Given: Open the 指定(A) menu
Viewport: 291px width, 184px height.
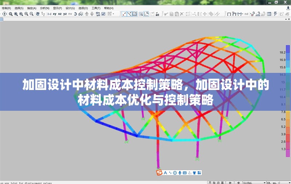Looking at the screenshot, I should tap(32, 8).
